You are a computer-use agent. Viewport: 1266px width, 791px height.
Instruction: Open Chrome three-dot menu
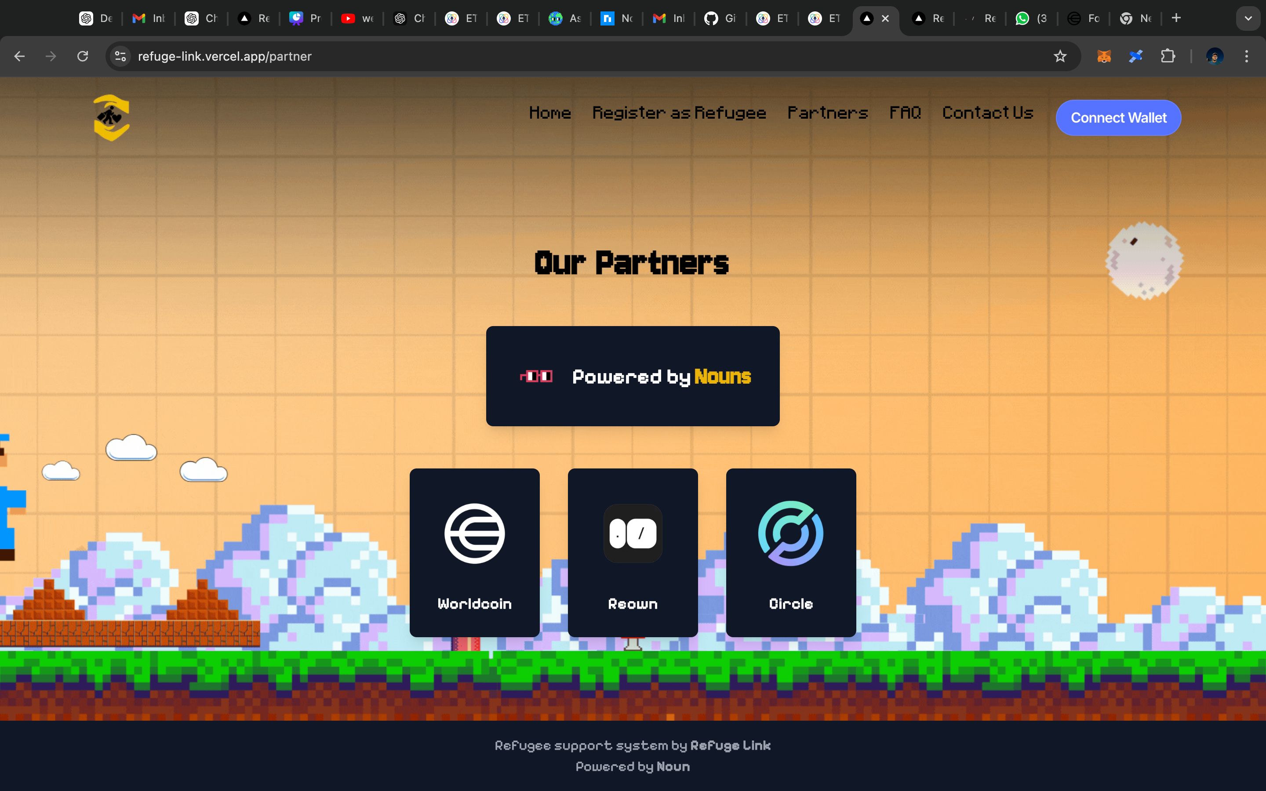point(1247,56)
